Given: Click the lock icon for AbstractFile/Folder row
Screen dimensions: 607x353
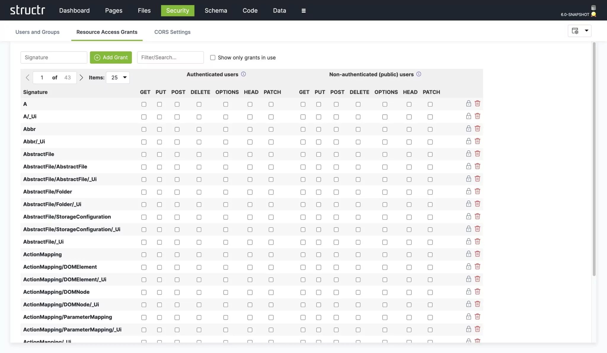Looking at the screenshot, I should [x=468, y=191].
